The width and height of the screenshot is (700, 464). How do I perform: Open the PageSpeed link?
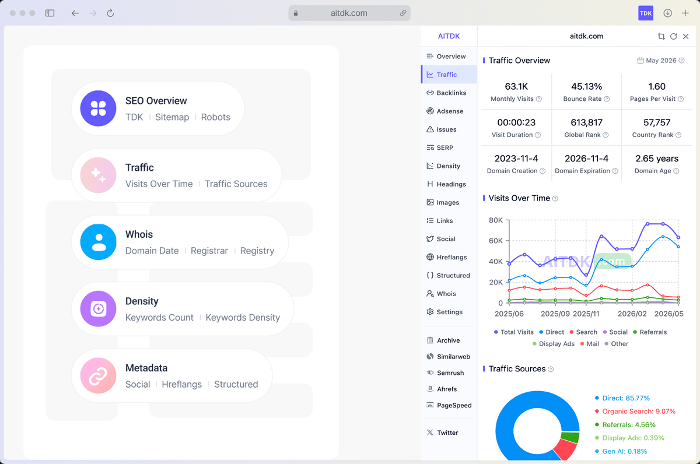click(449, 405)
